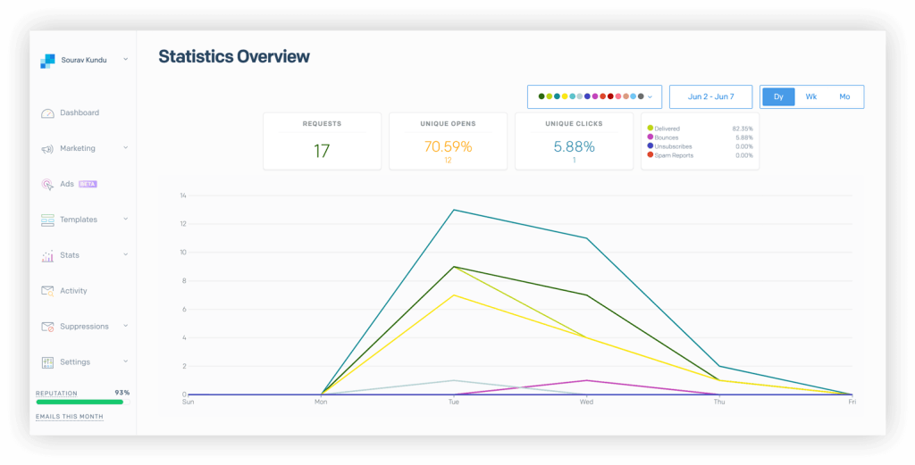Image resolution: width=915 pixels, height=465 pixels.
Task: Click the Reputation label
Action: (56, 394)
